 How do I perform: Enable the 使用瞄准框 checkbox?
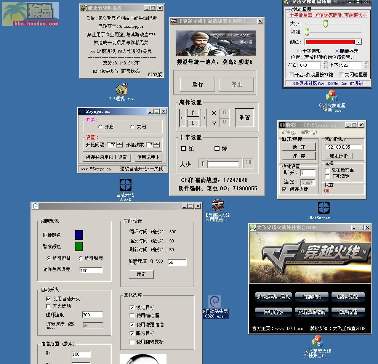point(132,316)
